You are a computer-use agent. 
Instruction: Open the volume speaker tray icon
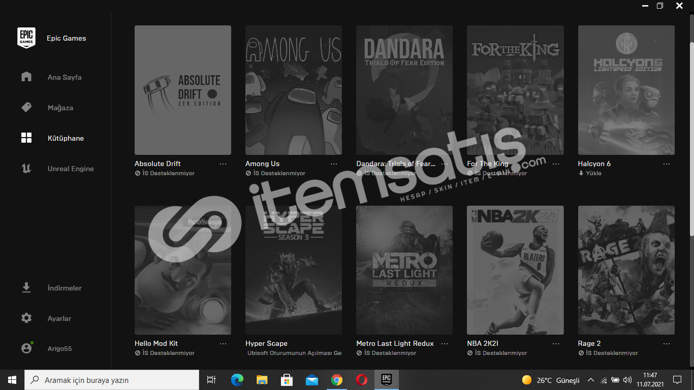point(627,380)
